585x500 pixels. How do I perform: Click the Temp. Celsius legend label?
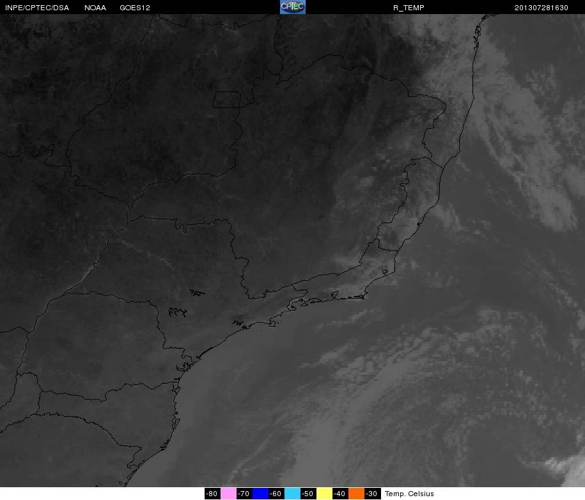click(409, 494)
